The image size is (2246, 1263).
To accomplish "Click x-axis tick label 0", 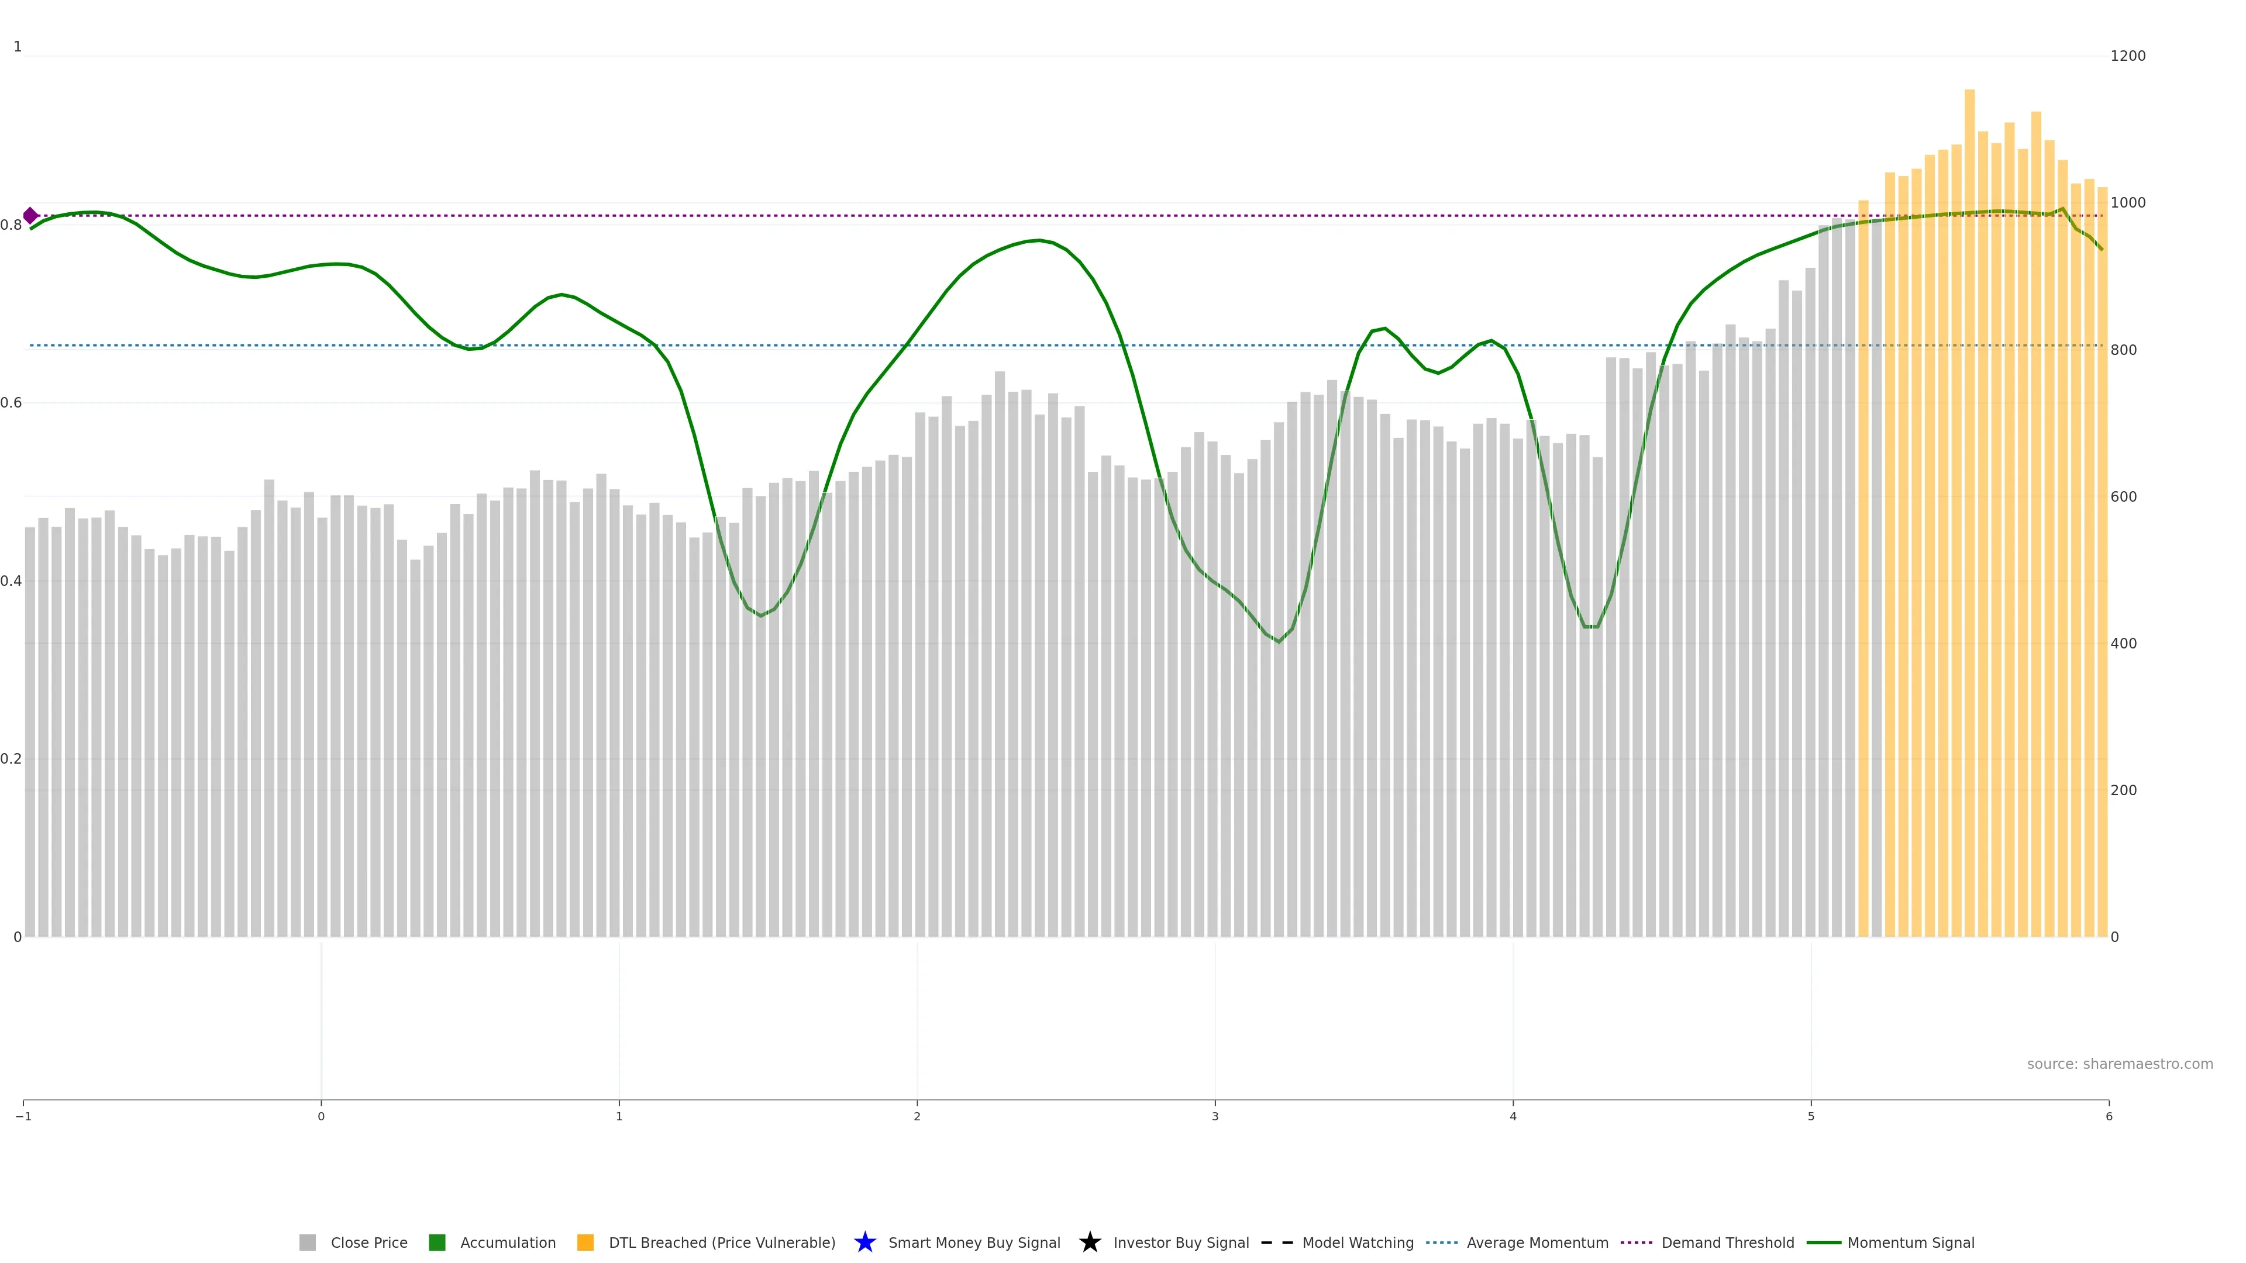I will pyautogui.click(x=321, y=1117).
